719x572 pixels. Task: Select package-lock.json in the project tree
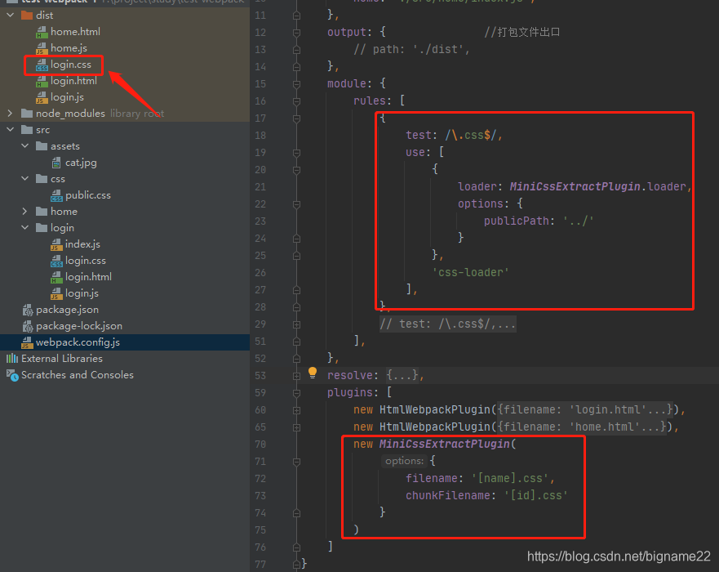tap(79, 326)
